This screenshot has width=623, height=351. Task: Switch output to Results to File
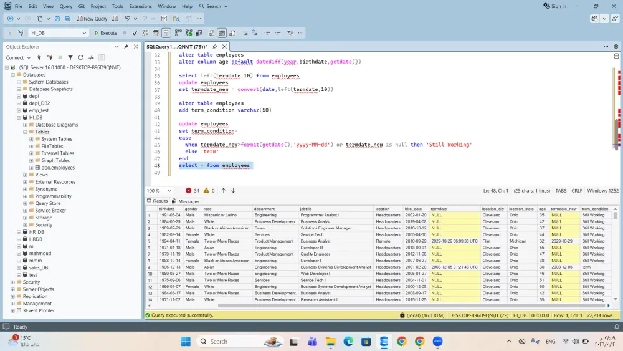tap(232, 33)
